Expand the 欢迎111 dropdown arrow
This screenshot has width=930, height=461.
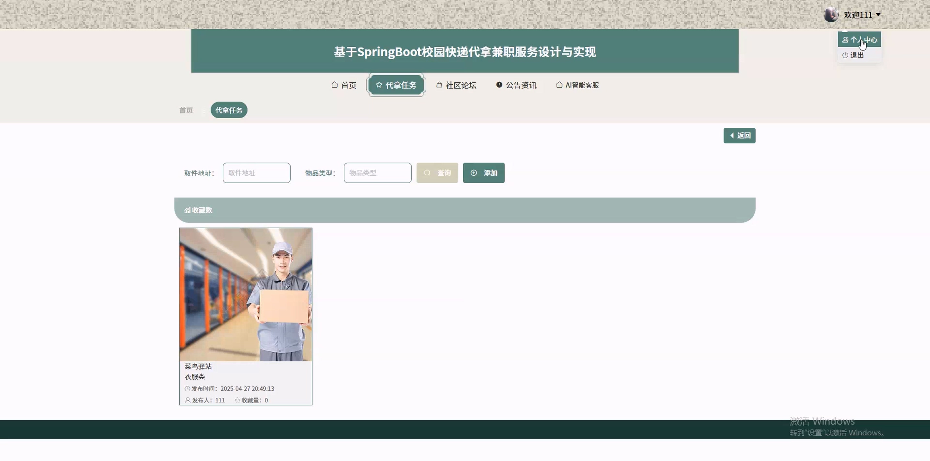pyautogui.click(x=878, y=15)
